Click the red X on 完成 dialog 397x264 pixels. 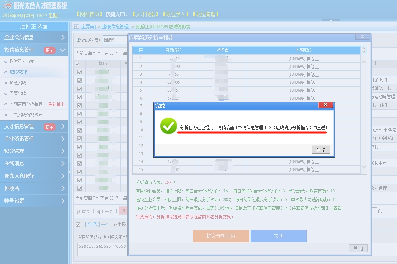pos(325,105)
